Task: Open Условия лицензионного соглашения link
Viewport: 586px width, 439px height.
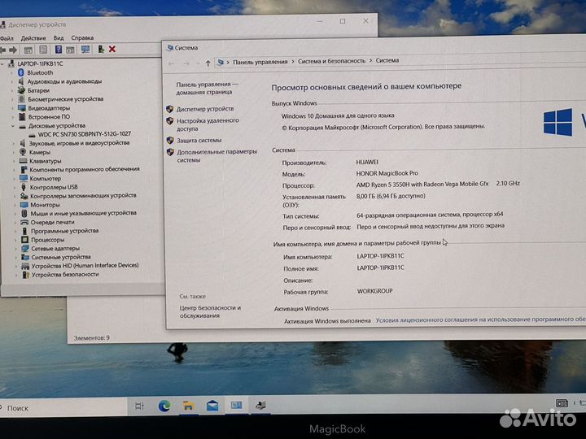Action: (x=481, y=319)
